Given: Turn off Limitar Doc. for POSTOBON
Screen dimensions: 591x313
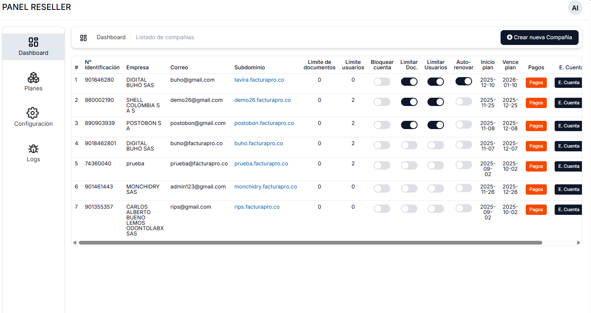Looking at the screenshot, I should 409,125.
